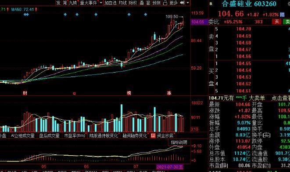290x172 pixels.
Task: Switch to the 盘后成交量 indicator tab
Action: click(x=49, y=135)
